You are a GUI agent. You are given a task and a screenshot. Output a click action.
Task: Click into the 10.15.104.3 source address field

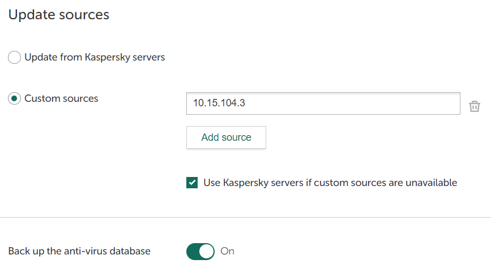tap(323, 103)
